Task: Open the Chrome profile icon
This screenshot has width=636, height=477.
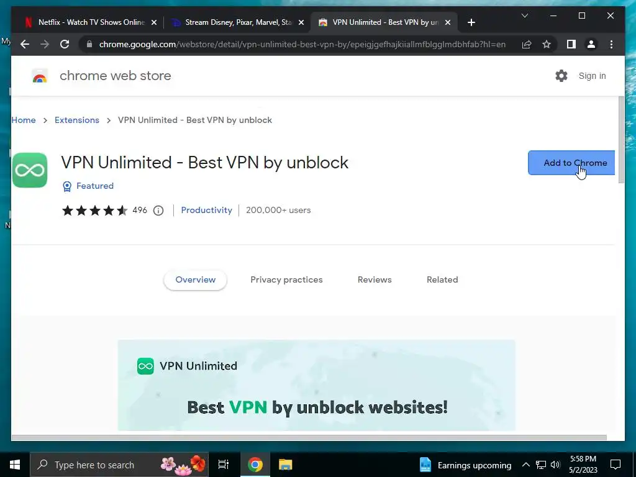Action: (x=591, y=44)
